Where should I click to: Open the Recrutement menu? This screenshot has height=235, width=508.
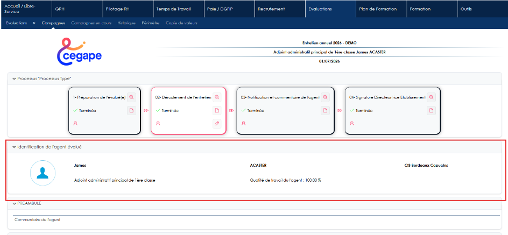(280, 9)
